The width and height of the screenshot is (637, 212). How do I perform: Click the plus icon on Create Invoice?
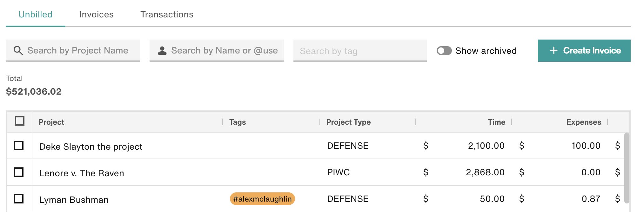pyautogui.click(x=553, y=50)
